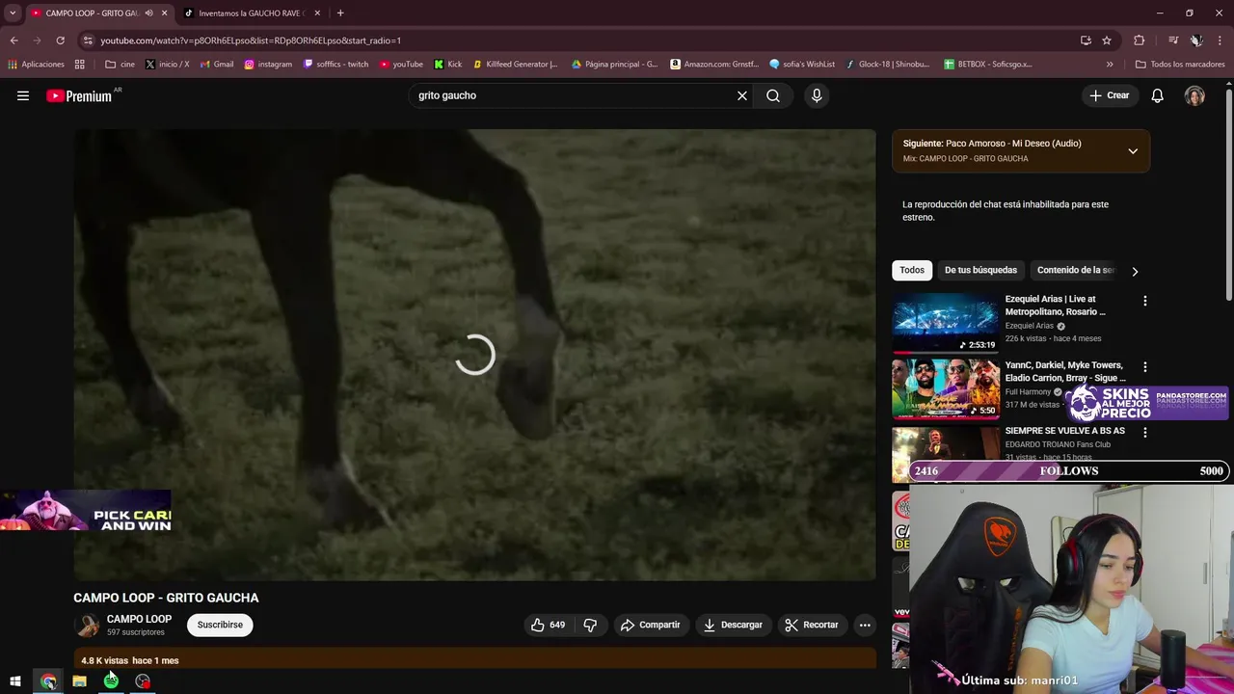Select the Todos filter chip
The image size is (1234, 694).
point(912,271)
